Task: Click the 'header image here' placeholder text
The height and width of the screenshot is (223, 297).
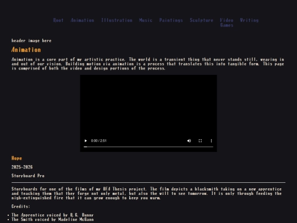Action: [31, 41]
